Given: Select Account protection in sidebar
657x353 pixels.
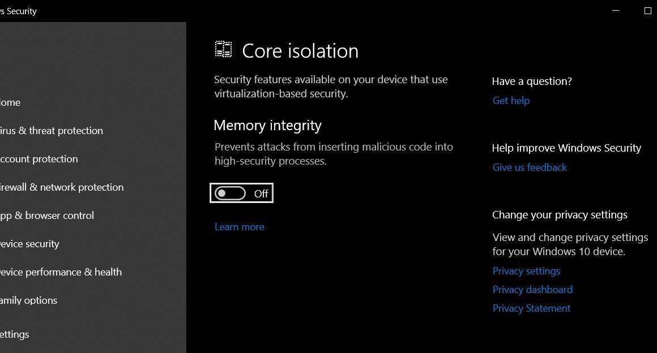Looking at the screenshot, I should [39, 159].
